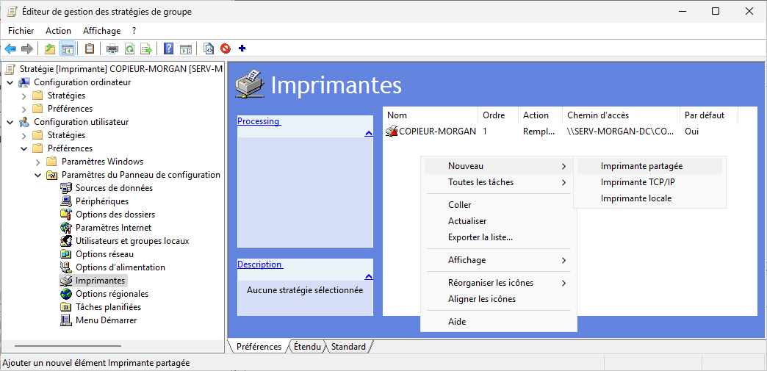Click the Refresh toolbar icon
This screenshot has width=767, height=371.
tap(129, 49)
